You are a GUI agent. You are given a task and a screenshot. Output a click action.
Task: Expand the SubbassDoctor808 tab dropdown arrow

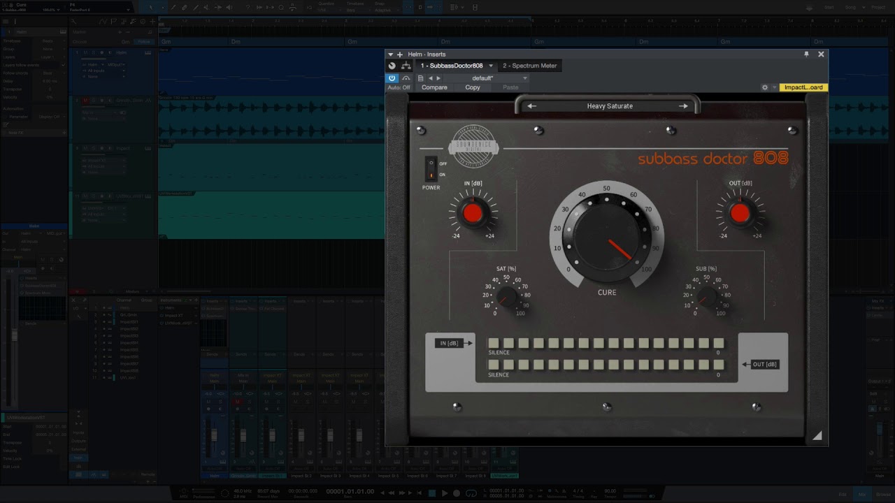[491, 66]
